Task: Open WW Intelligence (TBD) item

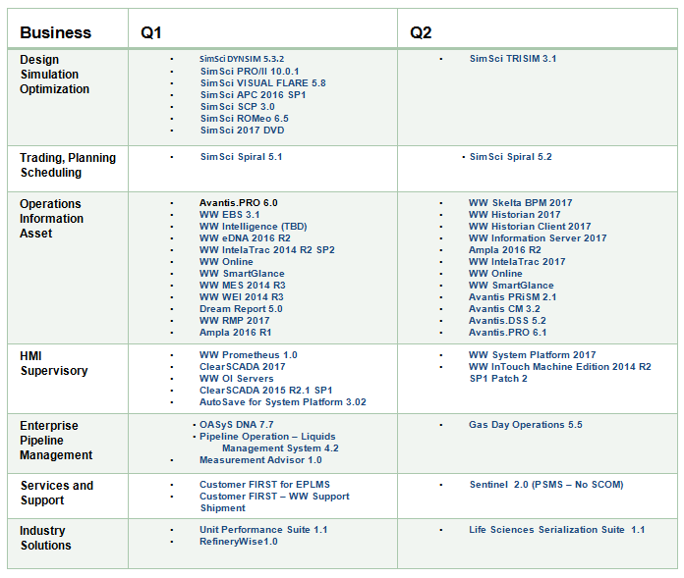Action: coord(253,226)
